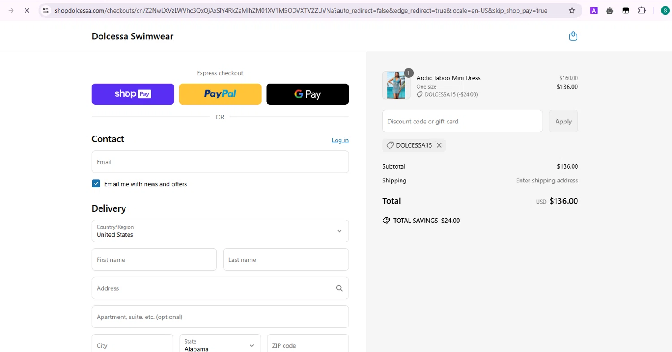Click the Log in link

click(340, 140)
